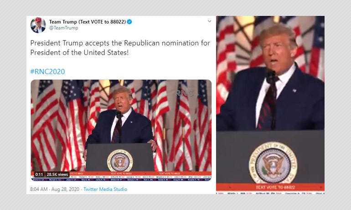Visit the @TeamTrump handle
The width and height of the screenshot is (351, 210).
pyautogui.click(x=64, y=28)
